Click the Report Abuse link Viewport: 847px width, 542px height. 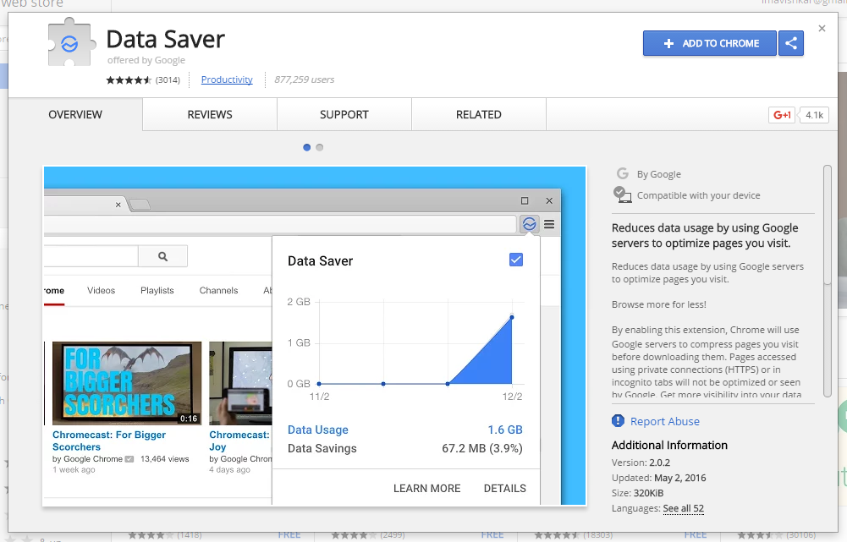[x=664, y=422]
